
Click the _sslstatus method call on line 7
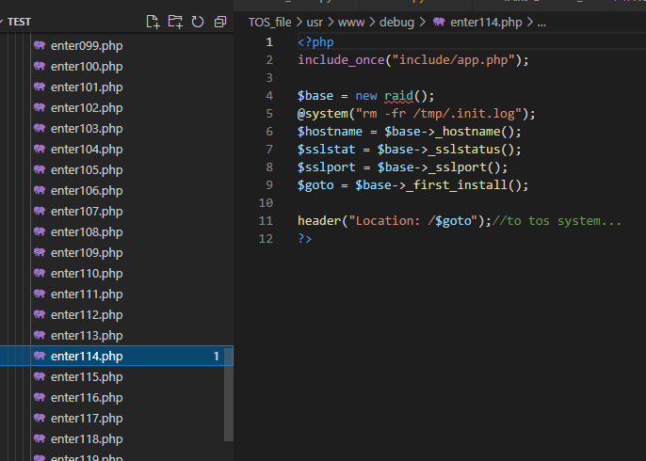(464, 150)
